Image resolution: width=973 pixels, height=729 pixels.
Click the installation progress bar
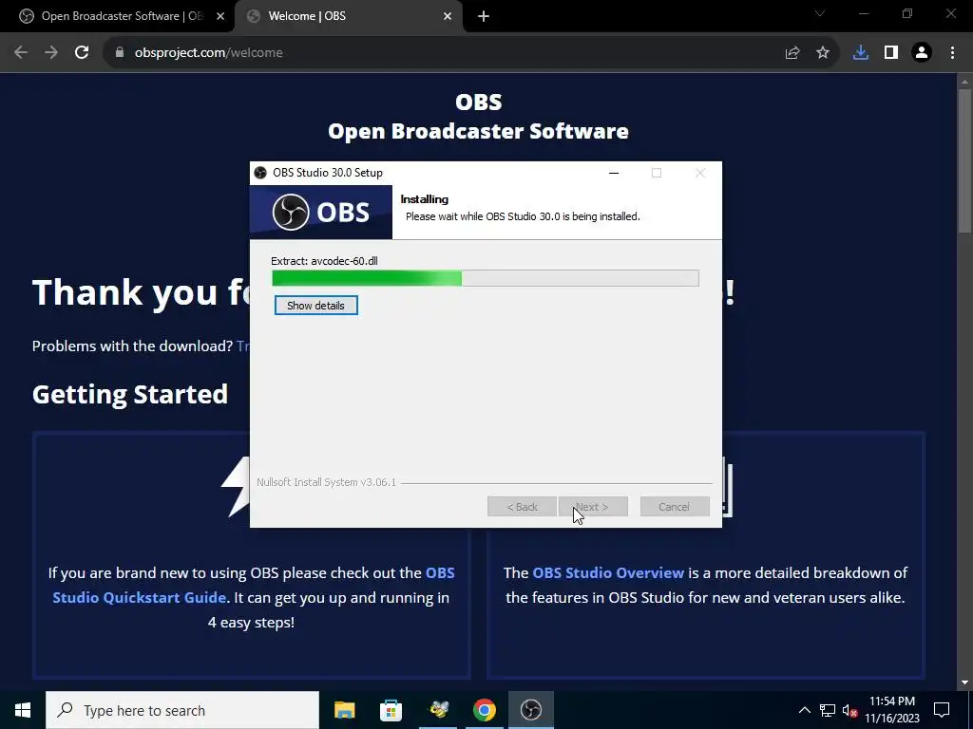pos(486,278)
